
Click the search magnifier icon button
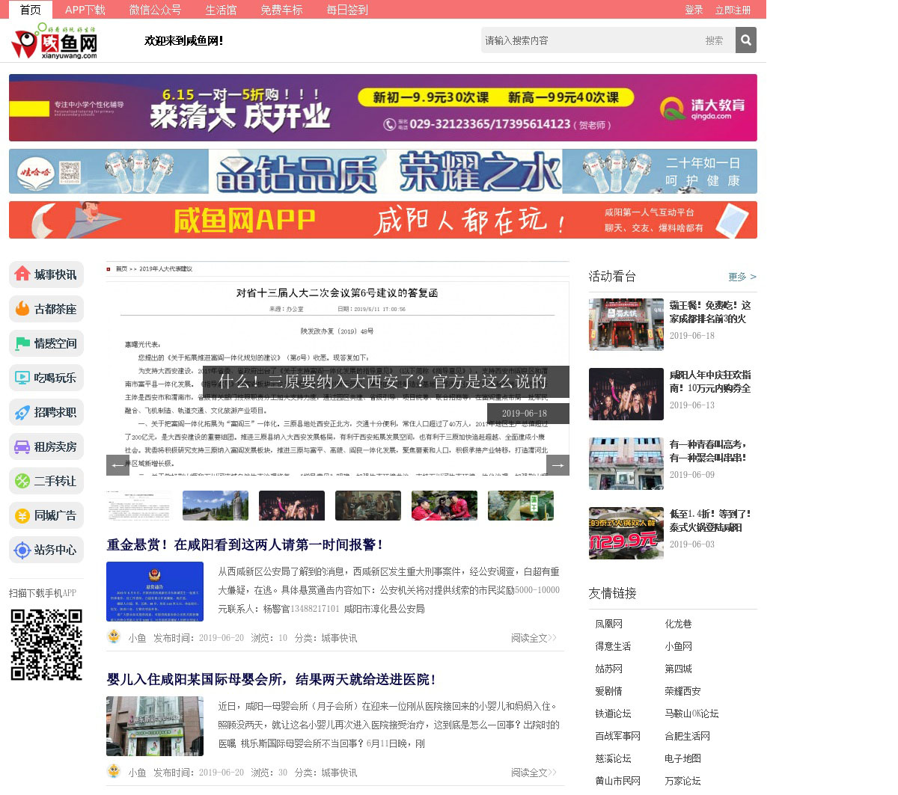point(745,40)
